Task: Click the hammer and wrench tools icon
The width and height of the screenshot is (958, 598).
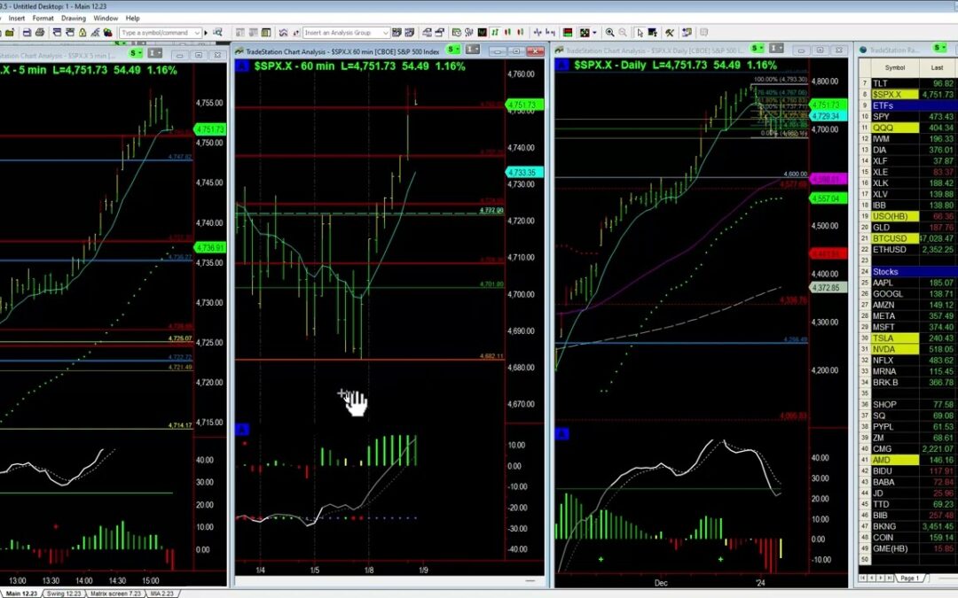Action: 670,33
